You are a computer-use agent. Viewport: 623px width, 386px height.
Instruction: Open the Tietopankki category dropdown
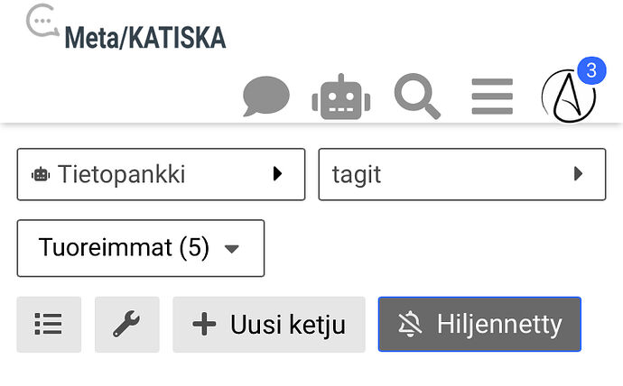[161, 174]
